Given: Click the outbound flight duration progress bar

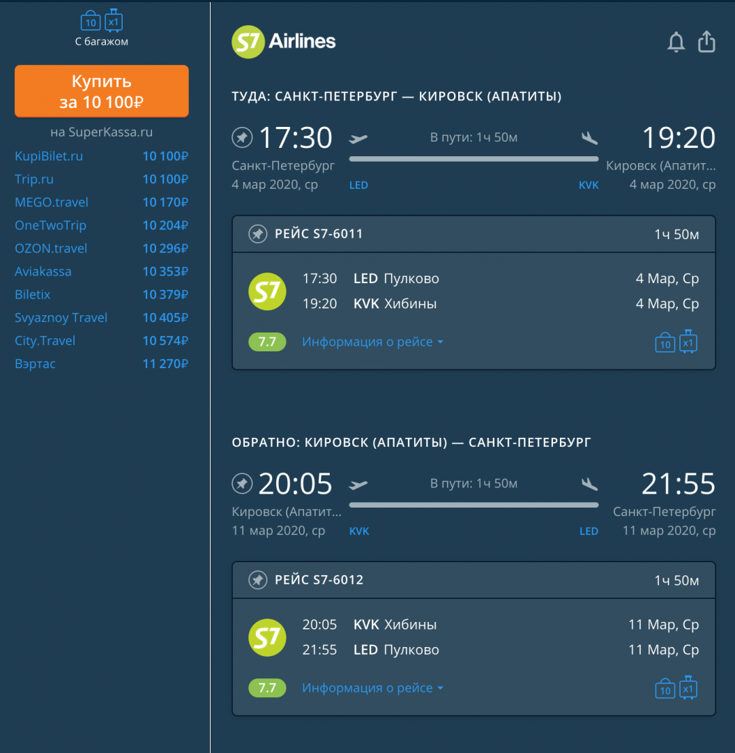Looking at the screenshot, I should (473, 158).
